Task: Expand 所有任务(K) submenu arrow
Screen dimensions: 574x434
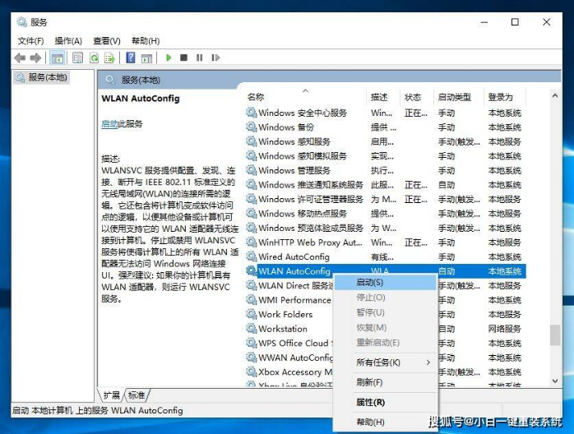Action: point(428,362)
